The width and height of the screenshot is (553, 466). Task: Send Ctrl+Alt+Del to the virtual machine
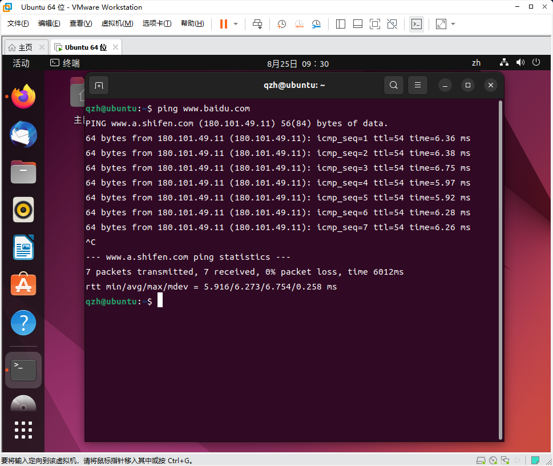click(257, 24)
